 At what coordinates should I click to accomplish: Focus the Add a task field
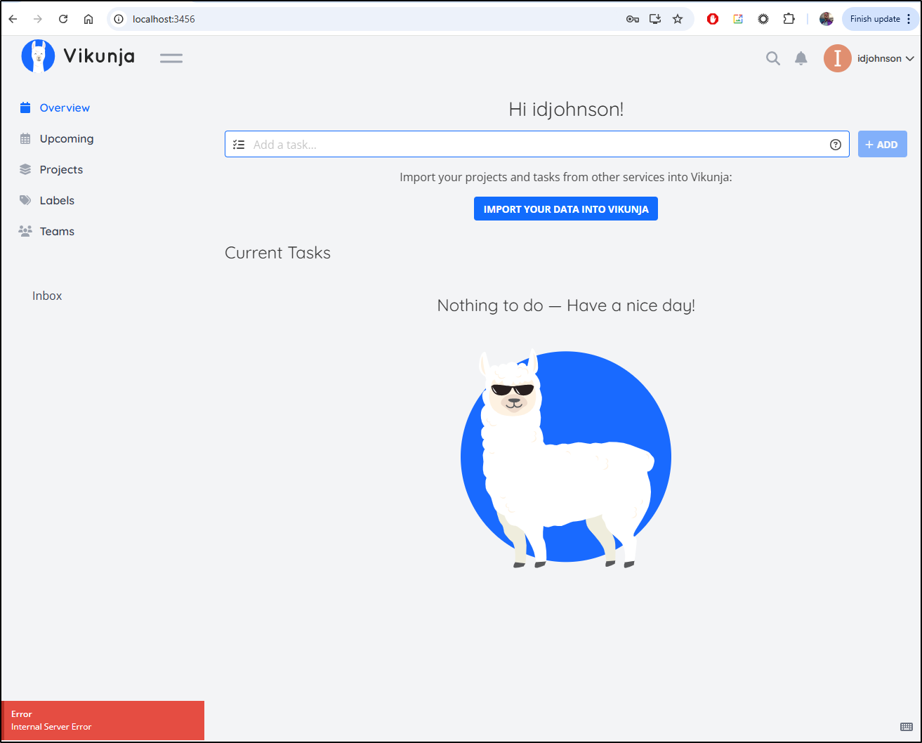537,144
